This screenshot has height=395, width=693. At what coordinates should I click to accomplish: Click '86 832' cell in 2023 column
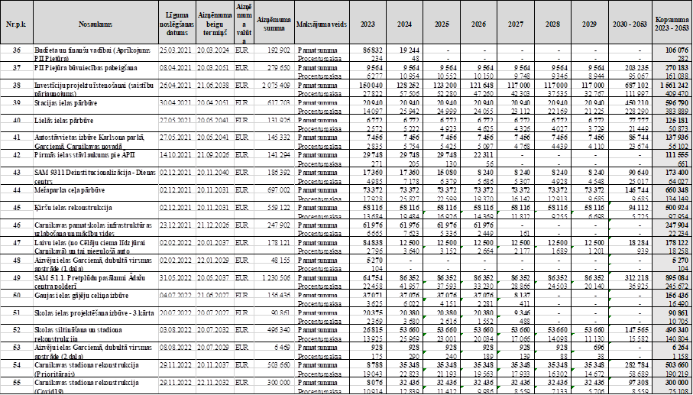(368, 50)
